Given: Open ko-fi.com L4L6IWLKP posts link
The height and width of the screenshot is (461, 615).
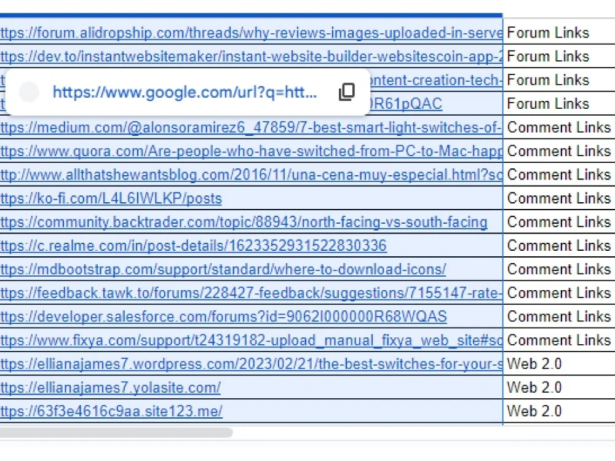Looking at the screenshot, I should pyautogui.click(x=111, y=199).
